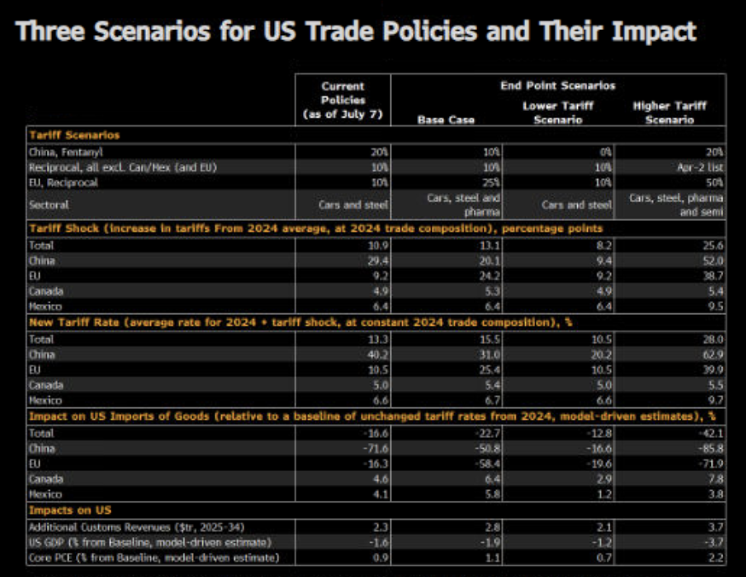Click the Tariff Shock section heading

[316, 229]
